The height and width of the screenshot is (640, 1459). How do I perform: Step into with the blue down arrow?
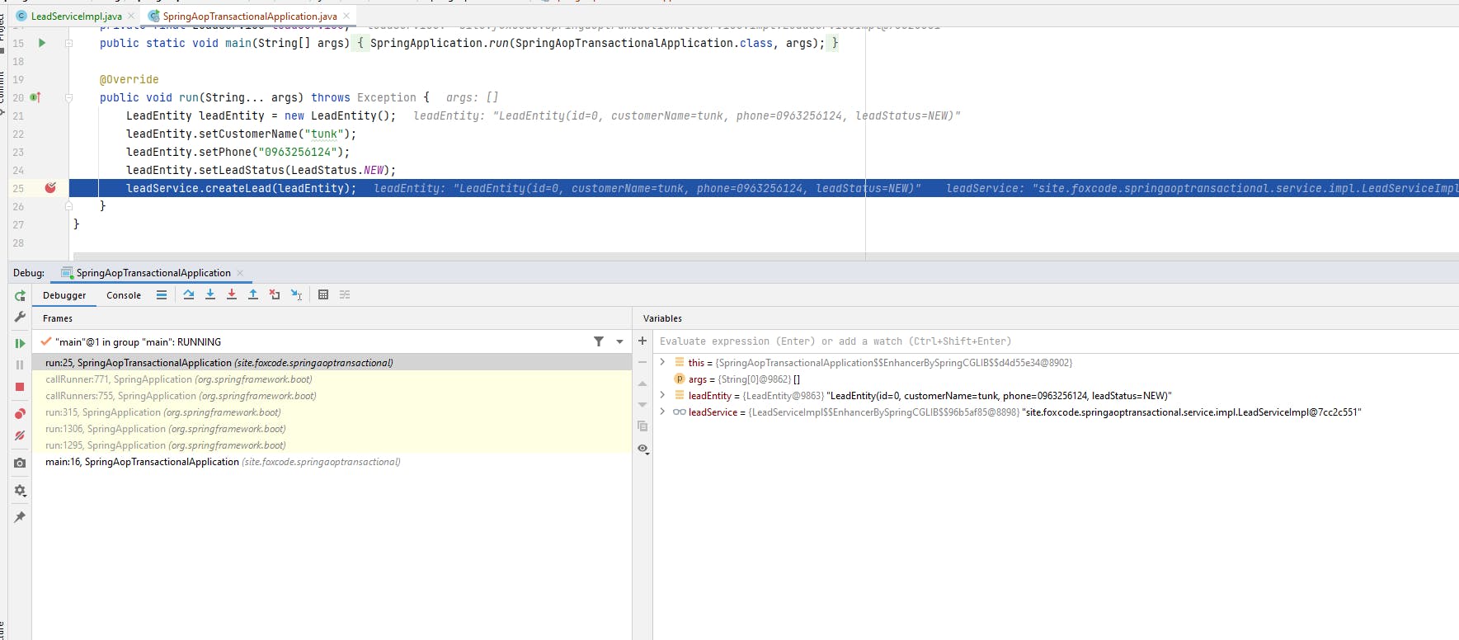click(x=210, y=294)
